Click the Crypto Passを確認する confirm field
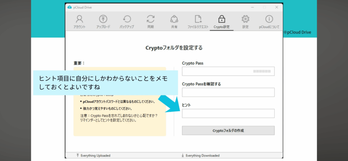348x161 pixels. coord(228,92)
